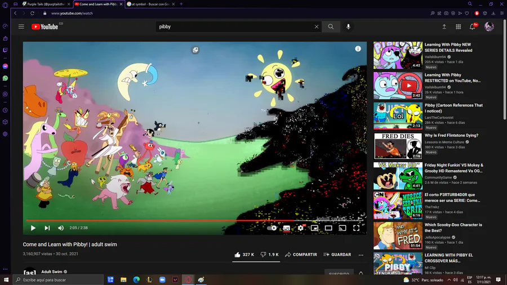The image size is (507, 285).
Task: Open Twitch in Opera sidebar
Action: [5, 50]
